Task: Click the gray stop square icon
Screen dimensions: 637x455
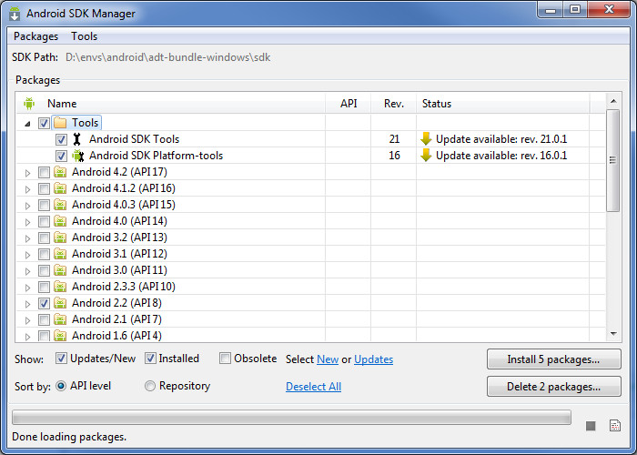Action: (591, 426)
